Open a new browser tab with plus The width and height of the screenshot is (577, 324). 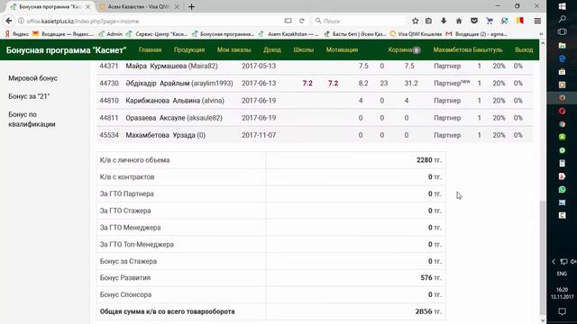tap(191, 6)
